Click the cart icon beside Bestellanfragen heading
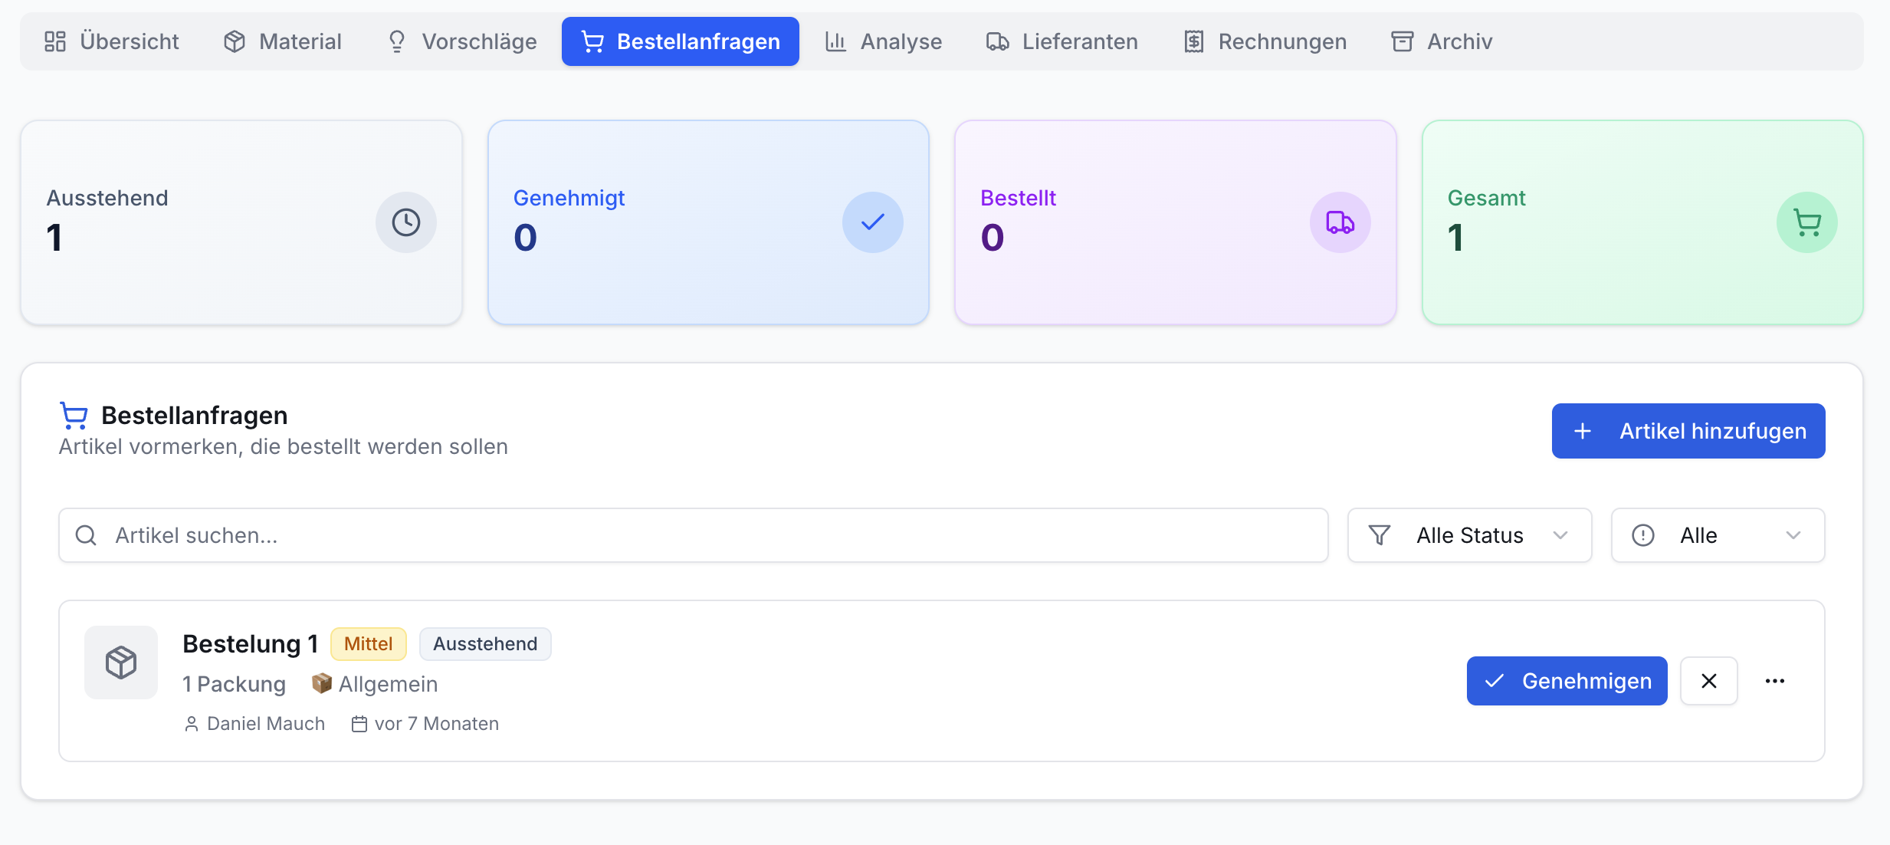Screen dimensions: 1890x845 click(x=74, y=416)
